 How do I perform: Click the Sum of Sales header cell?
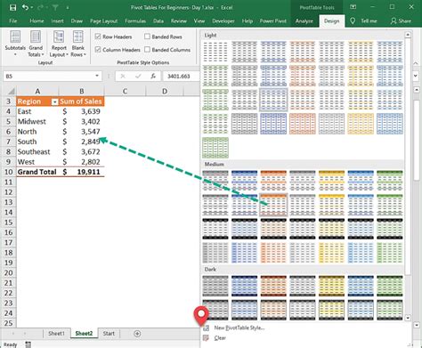[x=81, y=101]
